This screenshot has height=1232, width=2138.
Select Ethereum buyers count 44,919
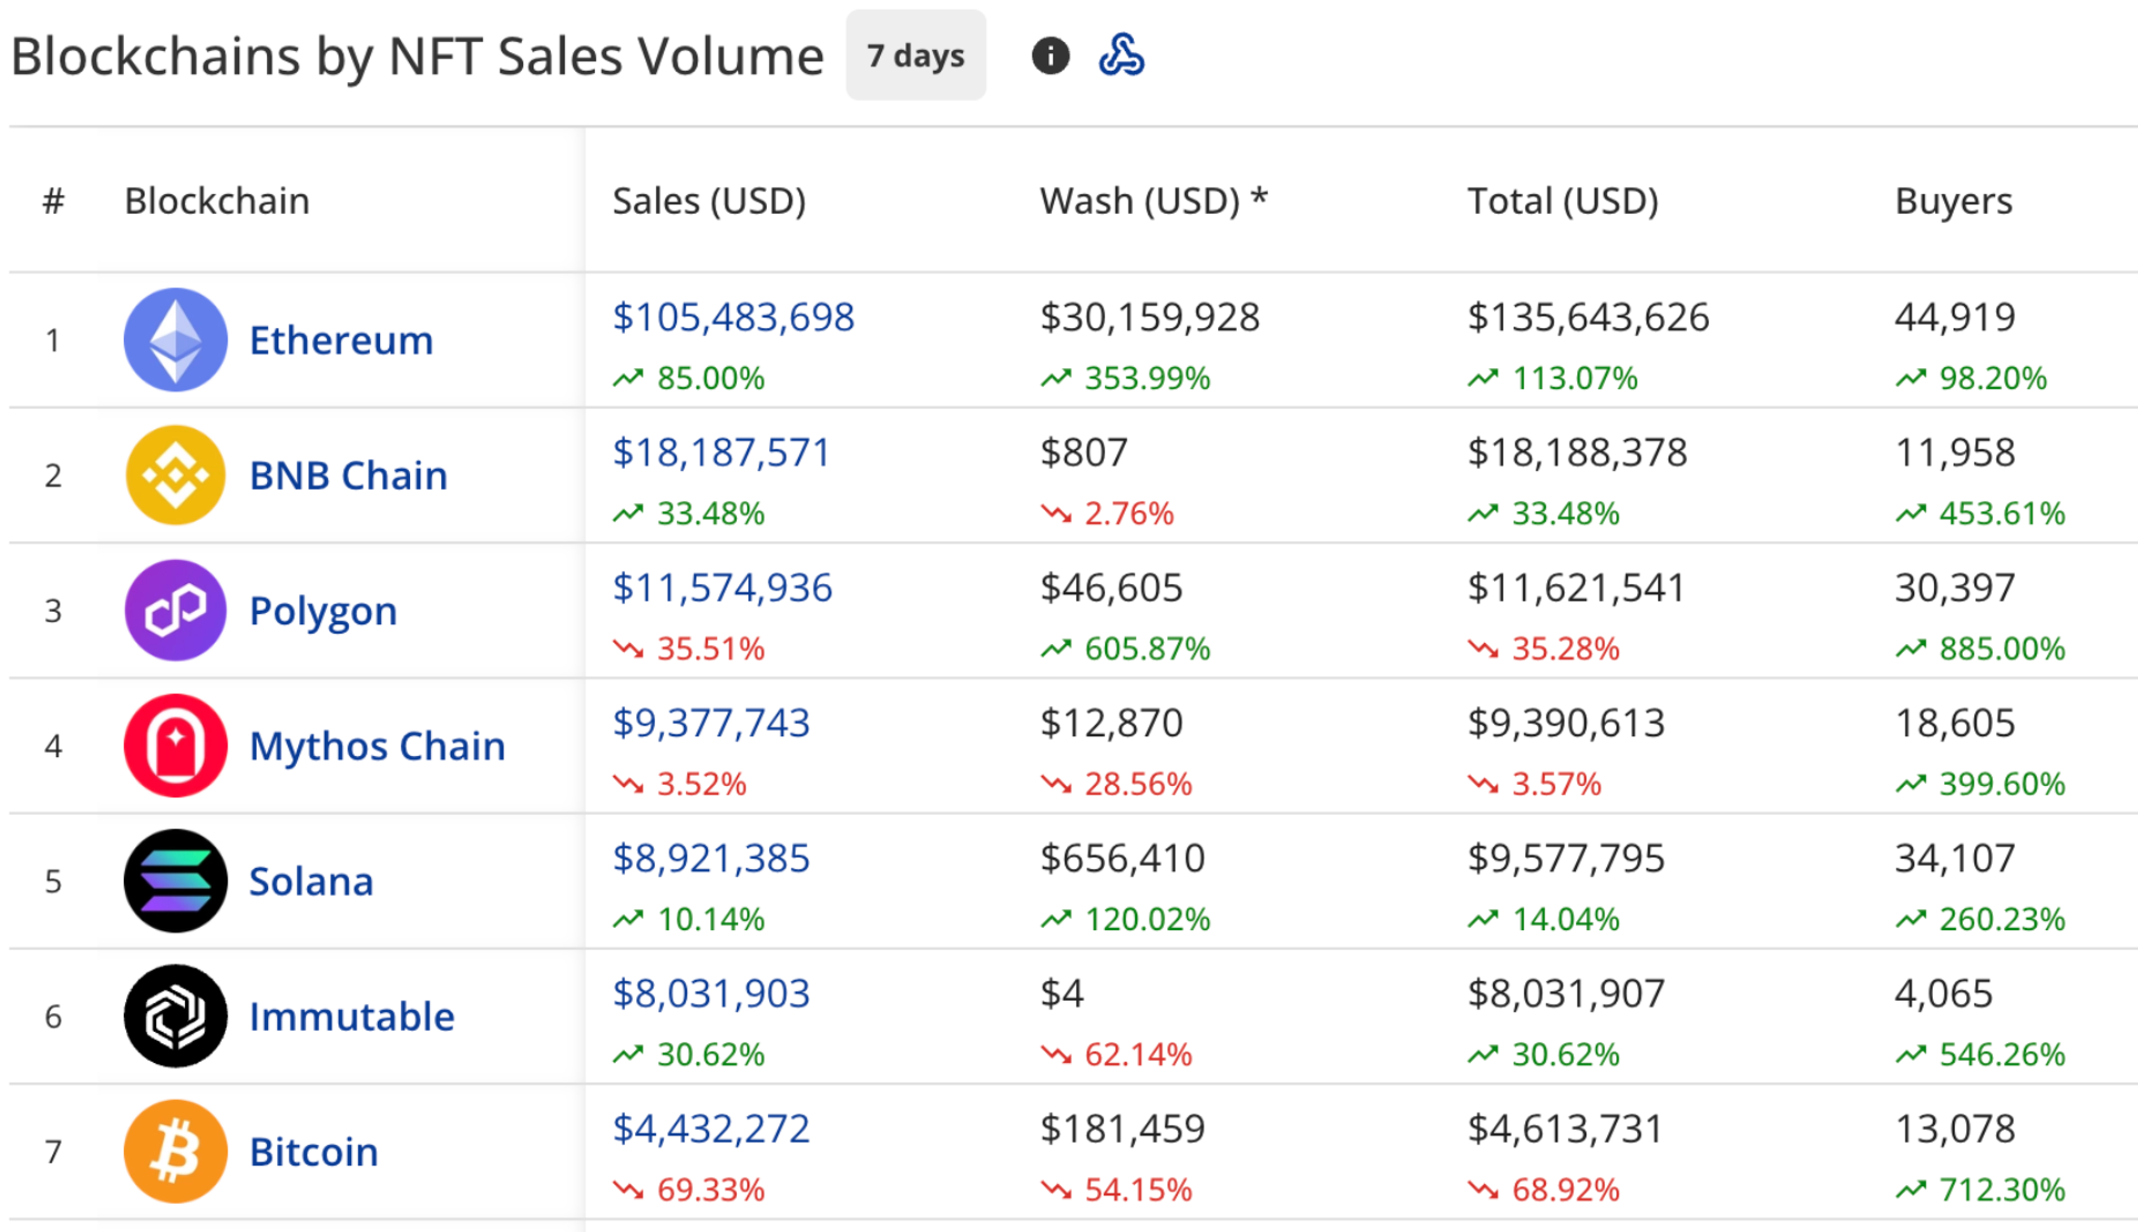pos(1954,317)
